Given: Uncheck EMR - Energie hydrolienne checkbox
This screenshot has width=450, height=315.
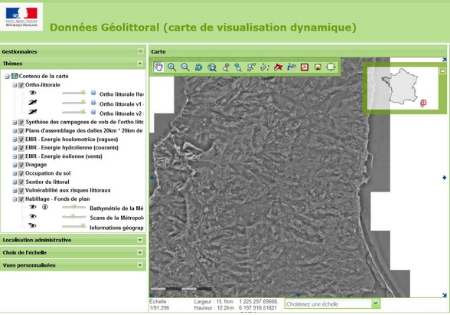Looking at the screenshot, I should pos(21,148).
